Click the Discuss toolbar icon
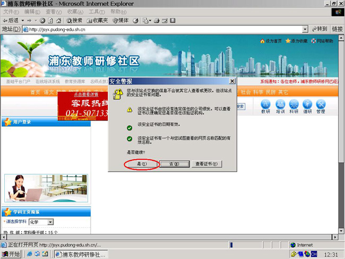 172,21
